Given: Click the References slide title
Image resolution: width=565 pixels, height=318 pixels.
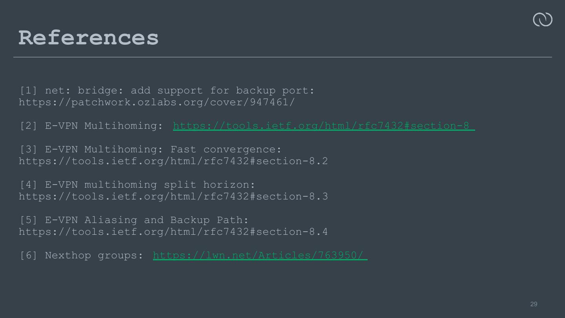Looking at the screenshot, I should pos(89,38).
